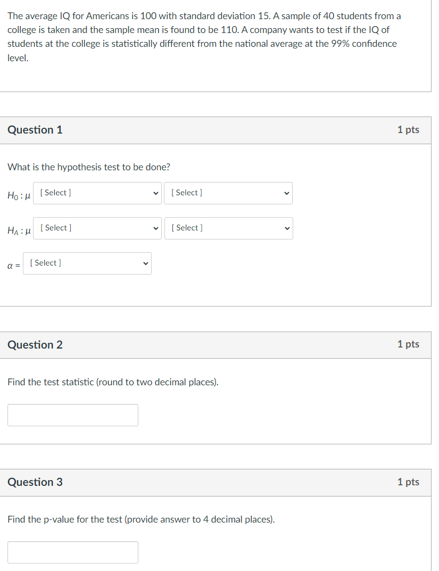This screenshot has width=439, height=571.
Task: Click chevron arrow on first H0 dropdown
Action: pyautogui.click(x=155, y=193)
